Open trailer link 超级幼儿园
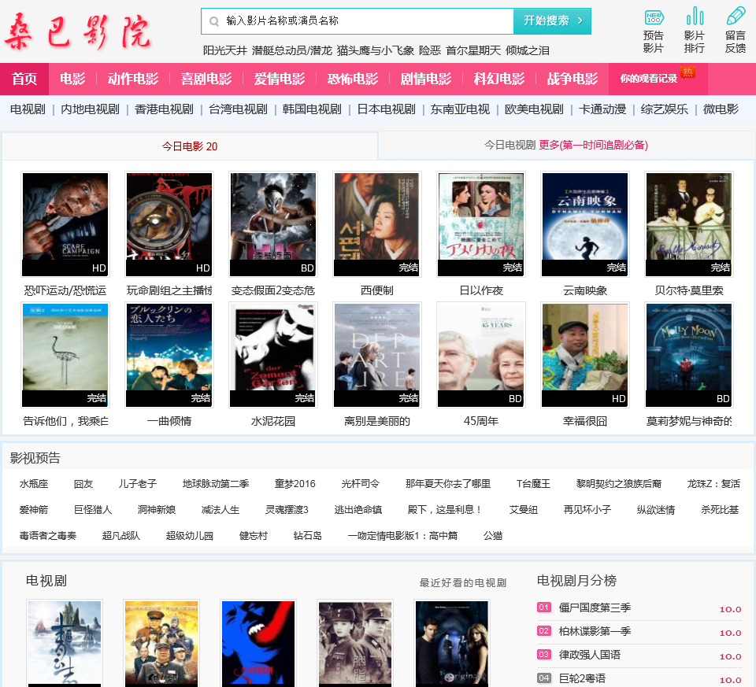Viewport: 756px width, 687px height. click(x=190, y=536)
